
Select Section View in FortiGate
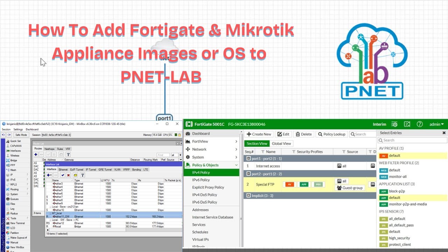coord(257,143)
